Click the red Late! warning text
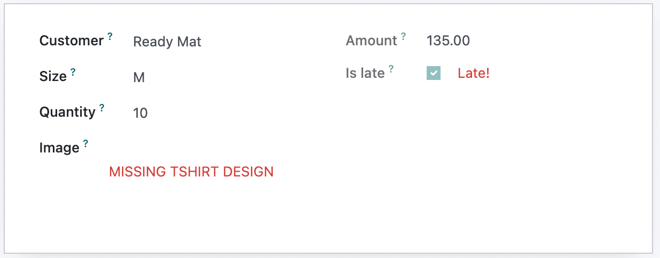This screenshot has width=660, height=258. pos(473,74)
